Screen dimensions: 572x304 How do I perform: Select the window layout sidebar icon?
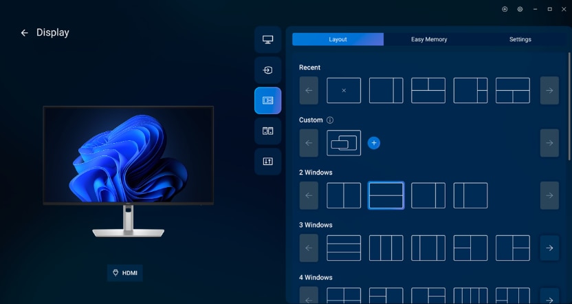pyautogui.click(x=267, y=100)
